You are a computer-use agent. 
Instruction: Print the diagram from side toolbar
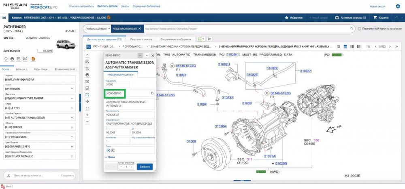pyautogui.click(x=87, y=75)
